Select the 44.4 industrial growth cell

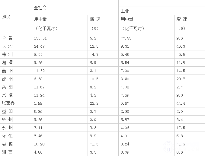click(x=181, y=103)
